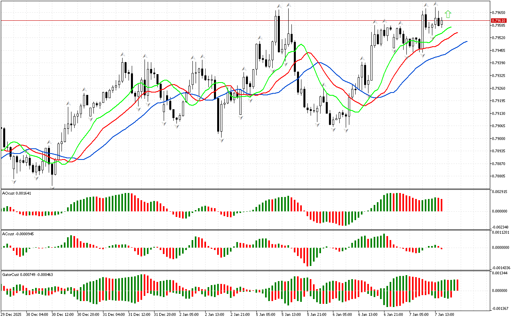
Task: Click the 0.78805 price scale value
Action: click(499, 176)
